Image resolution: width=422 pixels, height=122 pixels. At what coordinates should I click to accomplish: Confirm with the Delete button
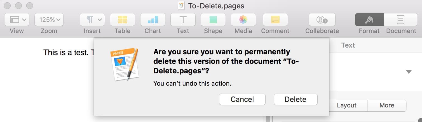(296, 99)
